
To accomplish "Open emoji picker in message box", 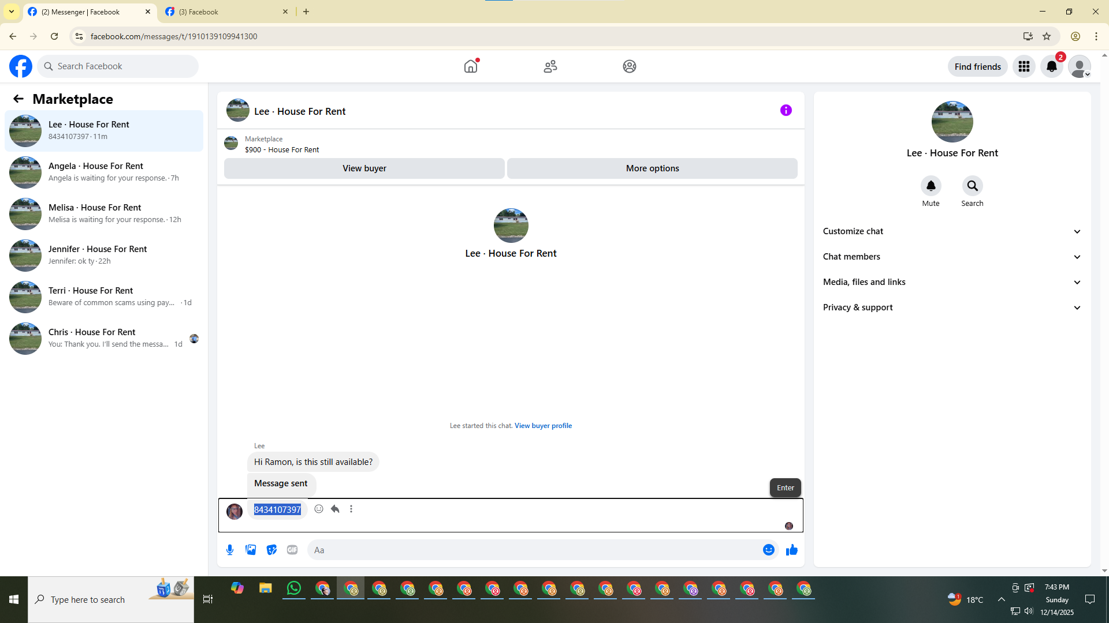I will tap(768, 550).
